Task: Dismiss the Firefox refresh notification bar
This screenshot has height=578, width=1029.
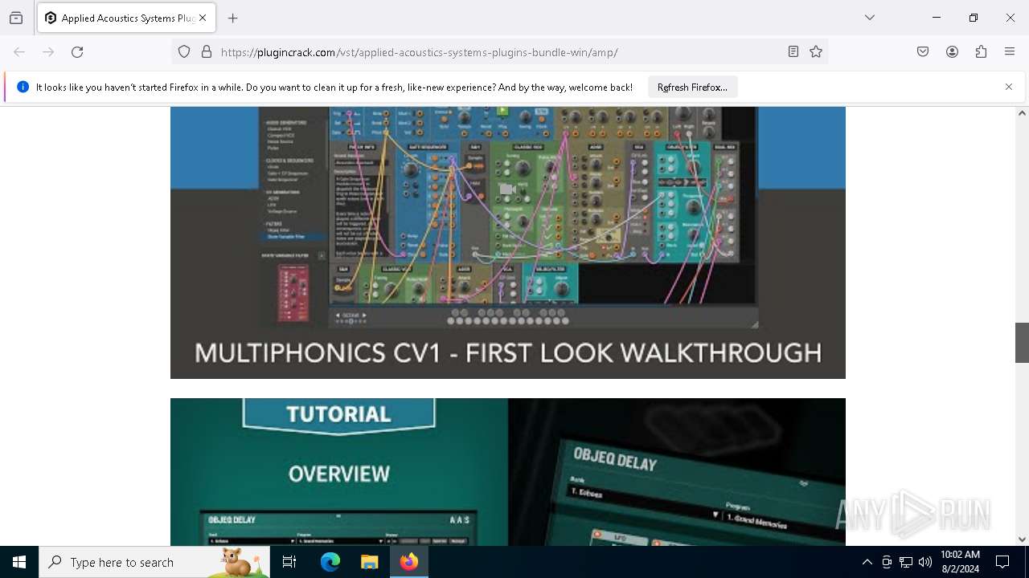Action: point(1009,87)
